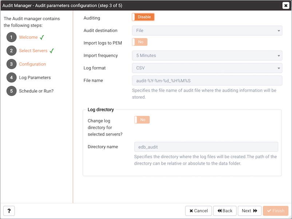Toggle Change log directory switch
The width and height of the screenshot is (292, 219).
(x=142, y=120)
